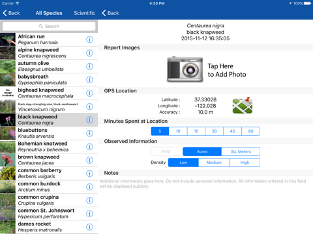Image resolution: width=313 pixels, height=234 pixels.
Task: Open info for common burdock
Action: [x=89, y=187]
